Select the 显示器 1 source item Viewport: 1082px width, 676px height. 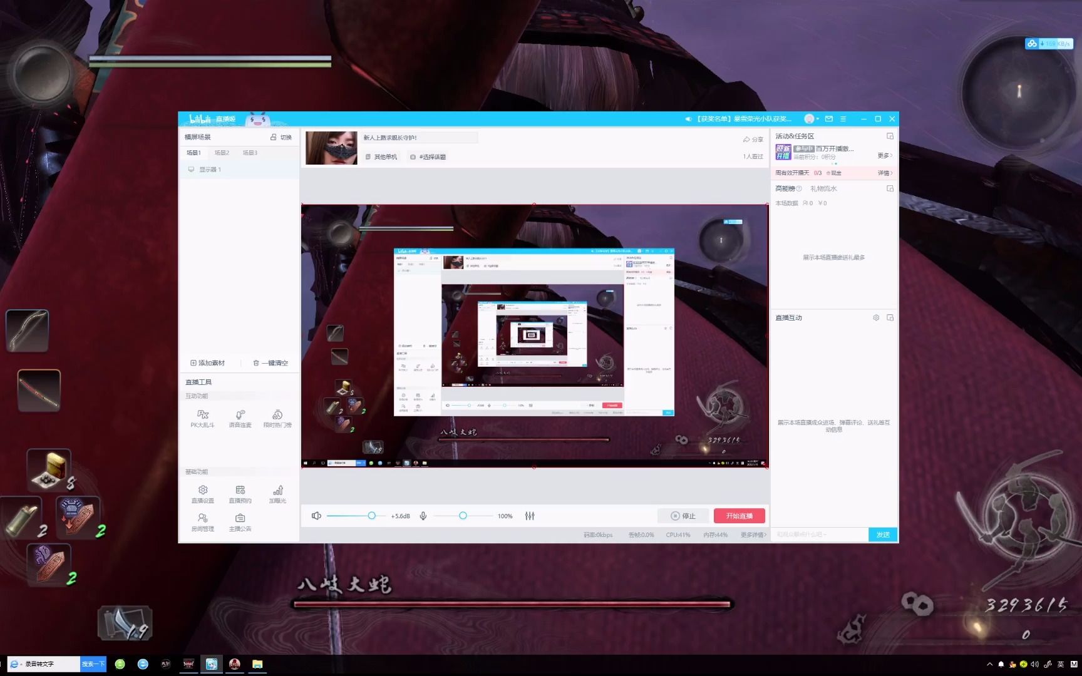click(x=239, y=170)
